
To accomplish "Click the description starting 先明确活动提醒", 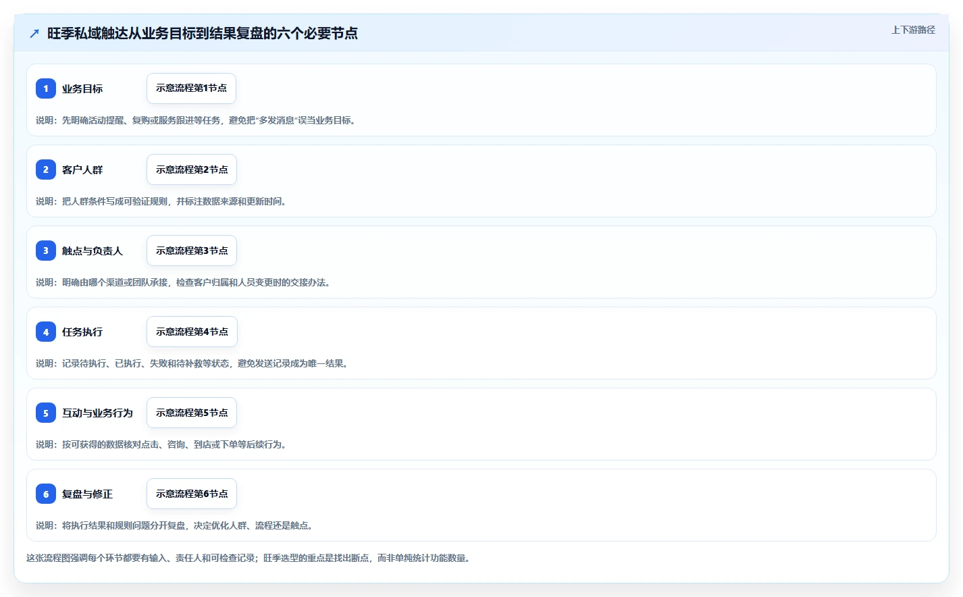I will coord(197,120).
